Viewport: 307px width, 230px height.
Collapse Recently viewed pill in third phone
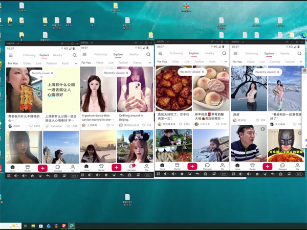pyautogui.click(x=192, y=72)
